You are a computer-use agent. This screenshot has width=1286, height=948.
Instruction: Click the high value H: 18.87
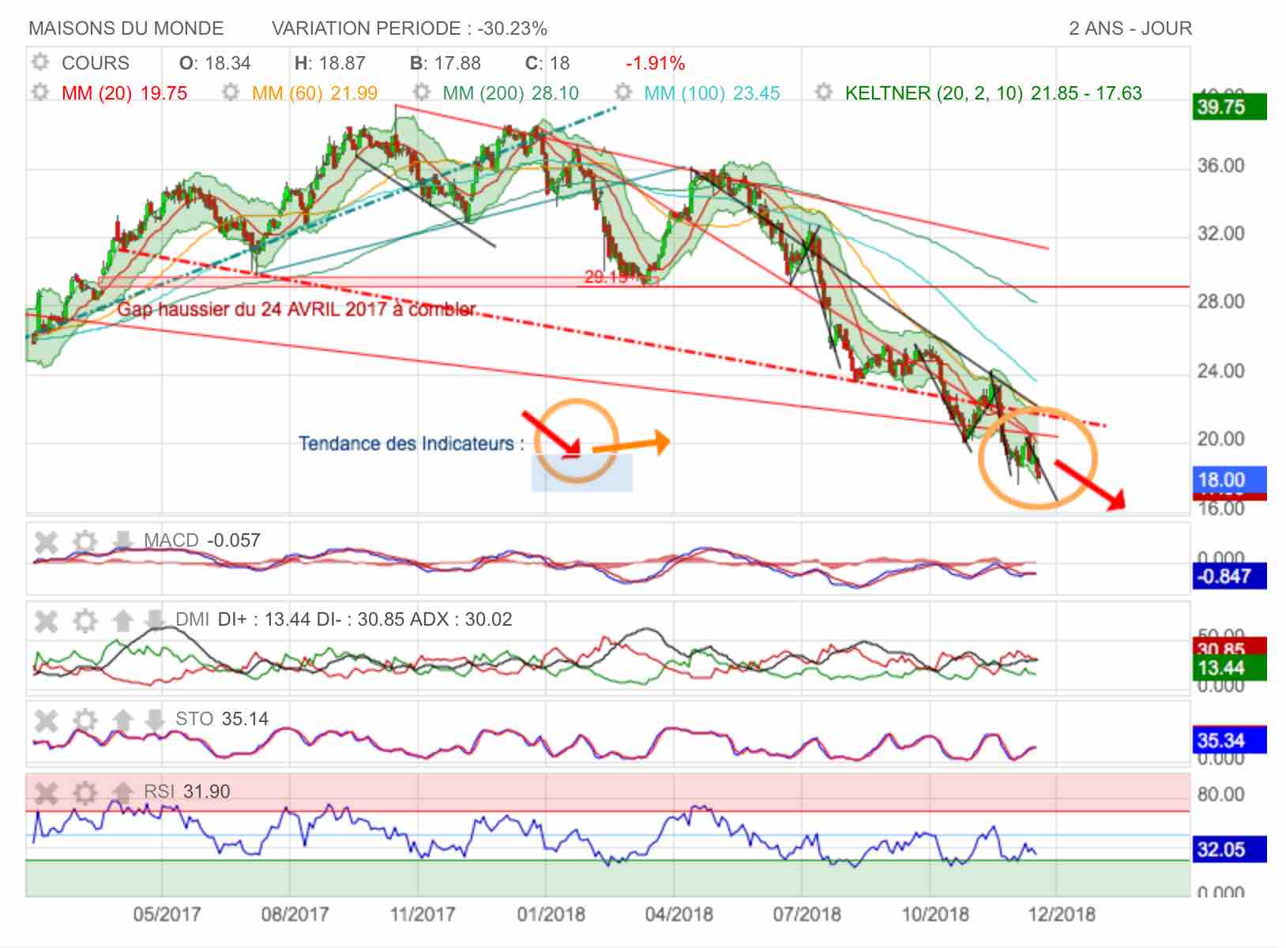tap(329, 63)
